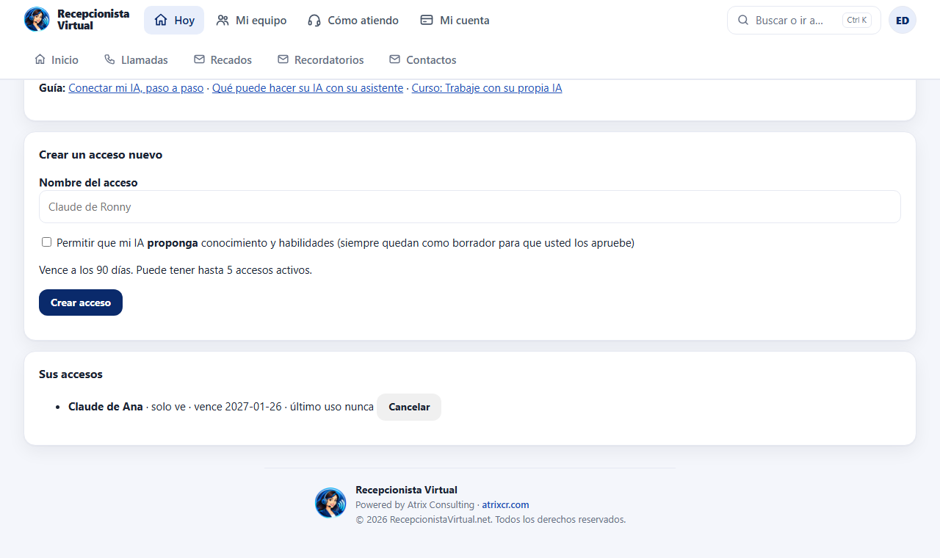
Task: Click the home icon beside Inicio
Action: click(x=40, y=59)
